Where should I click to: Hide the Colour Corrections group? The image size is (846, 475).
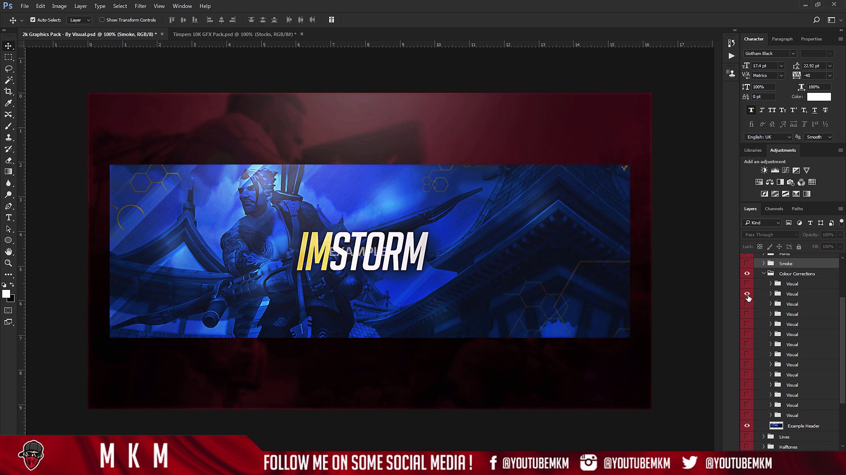pos(747,274)
